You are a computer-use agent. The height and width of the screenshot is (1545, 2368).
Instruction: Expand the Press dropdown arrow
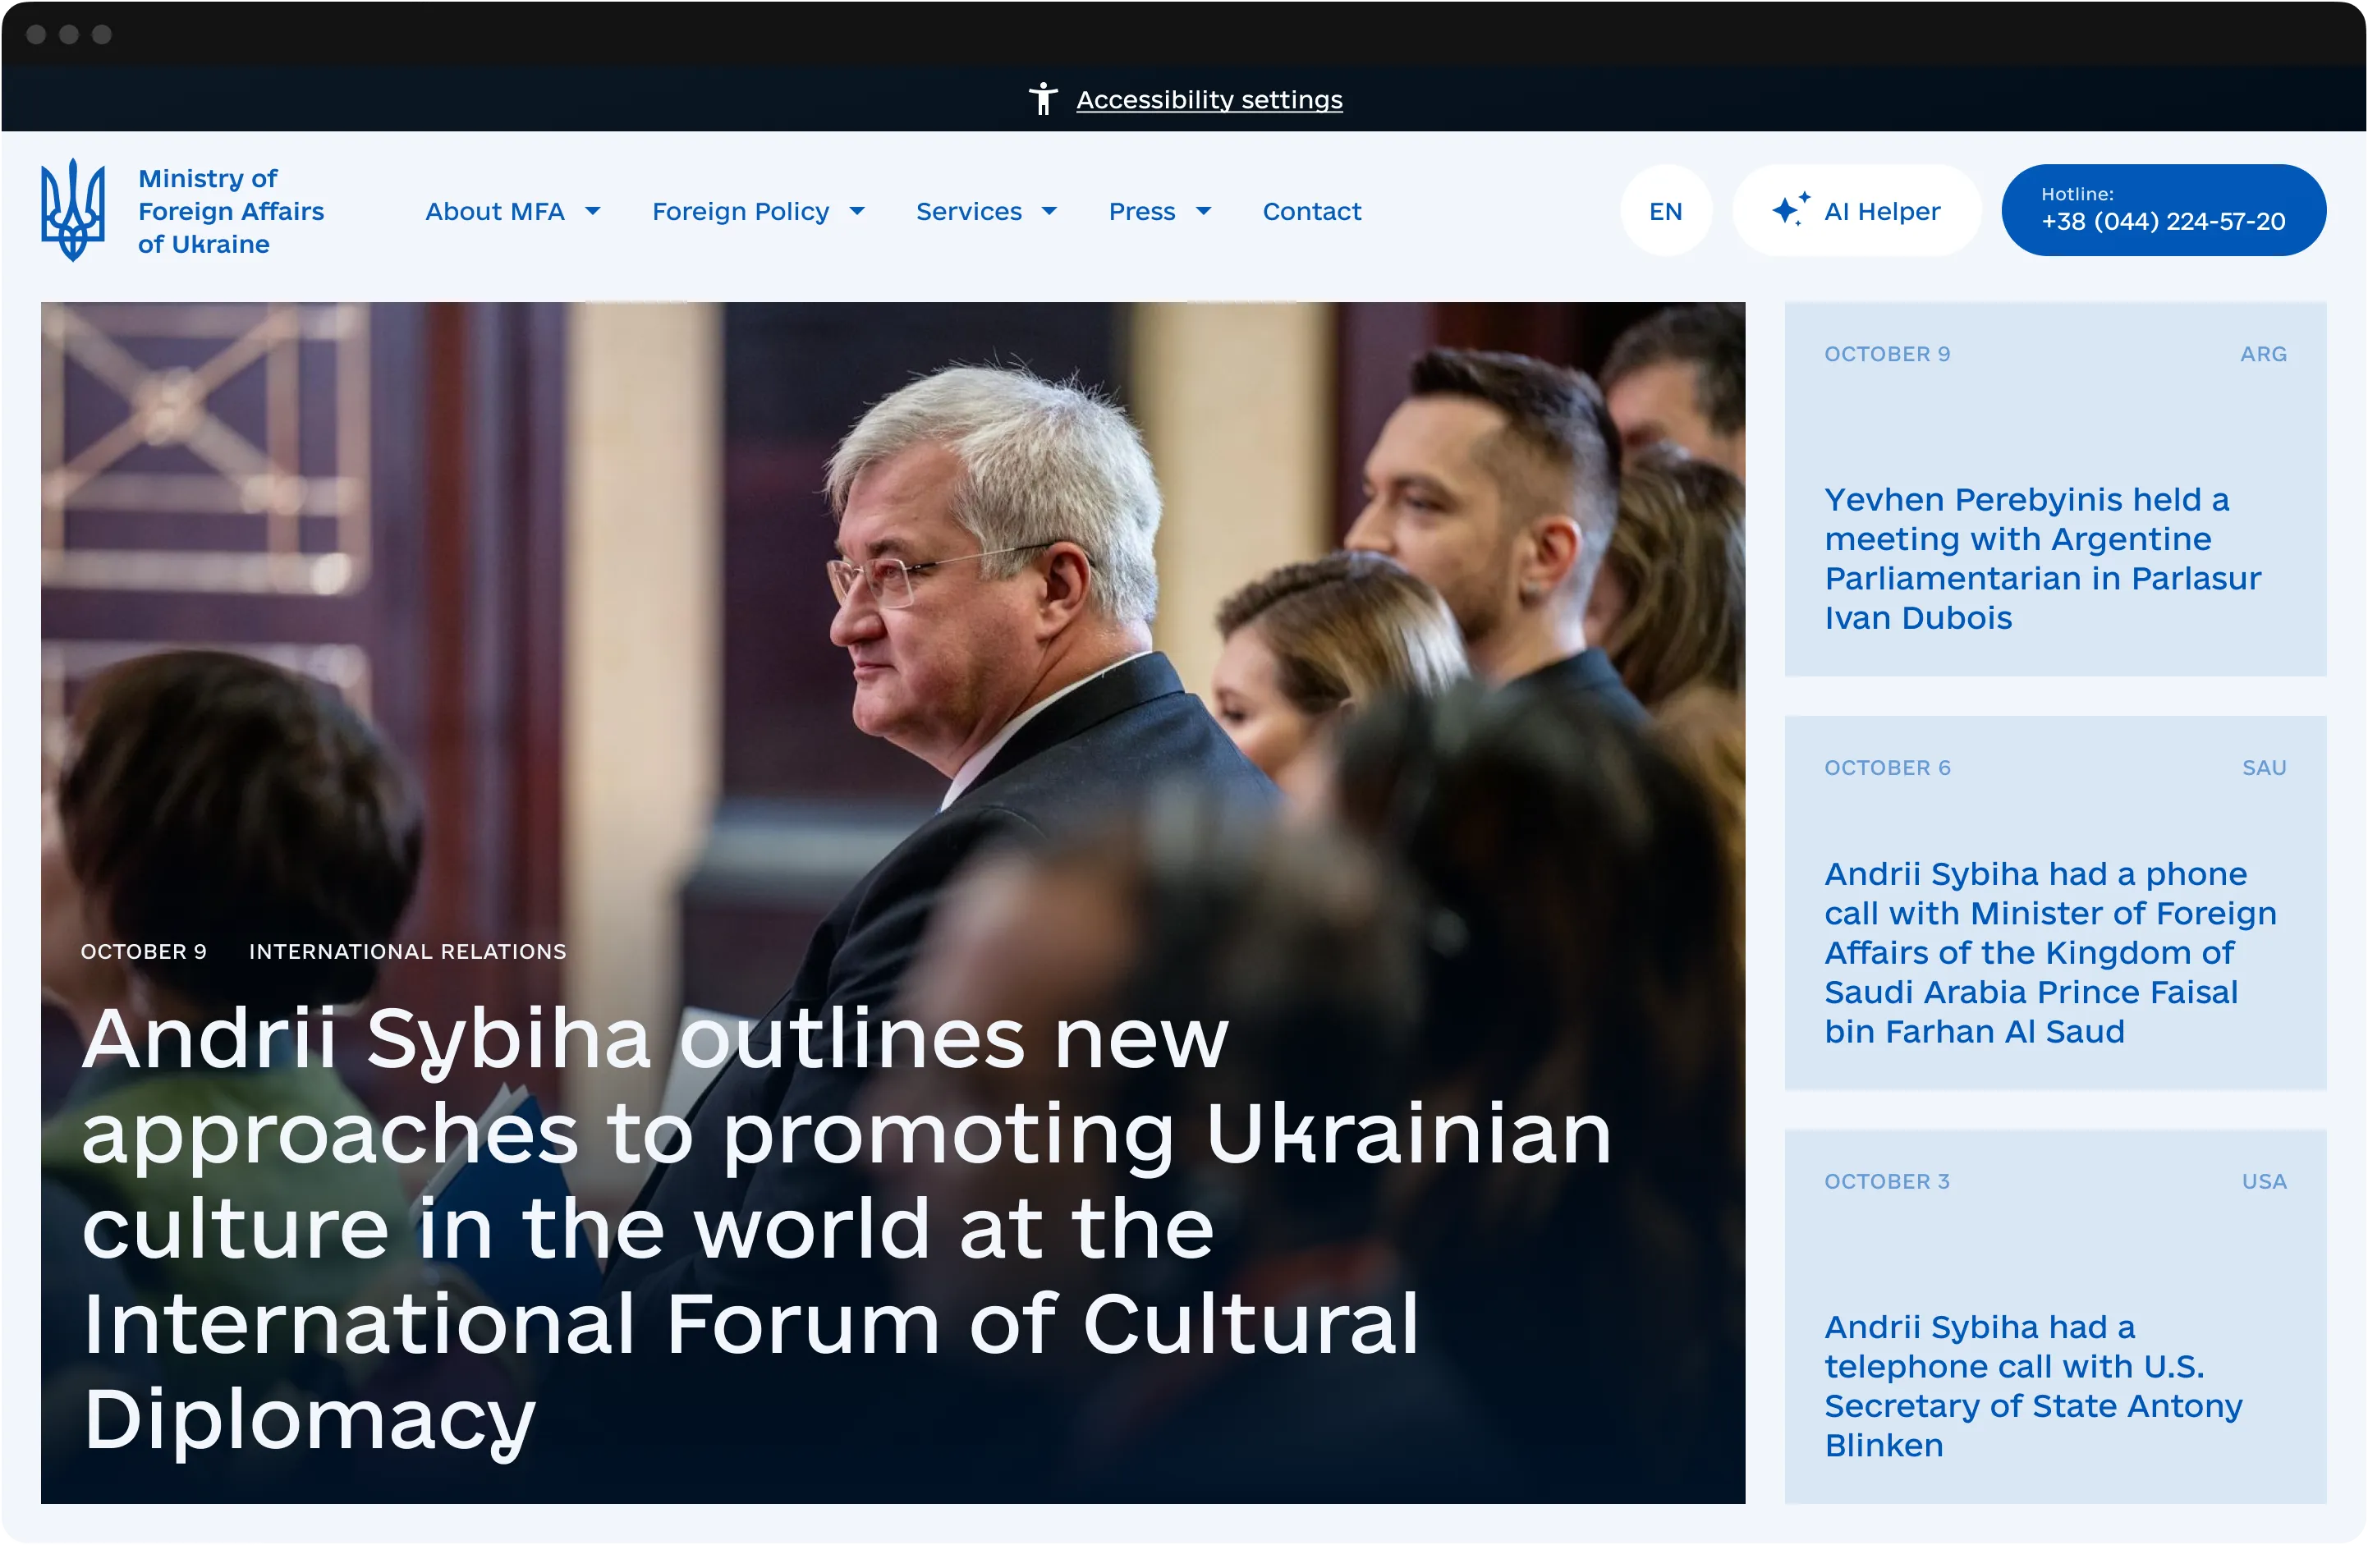(1203, 211)
